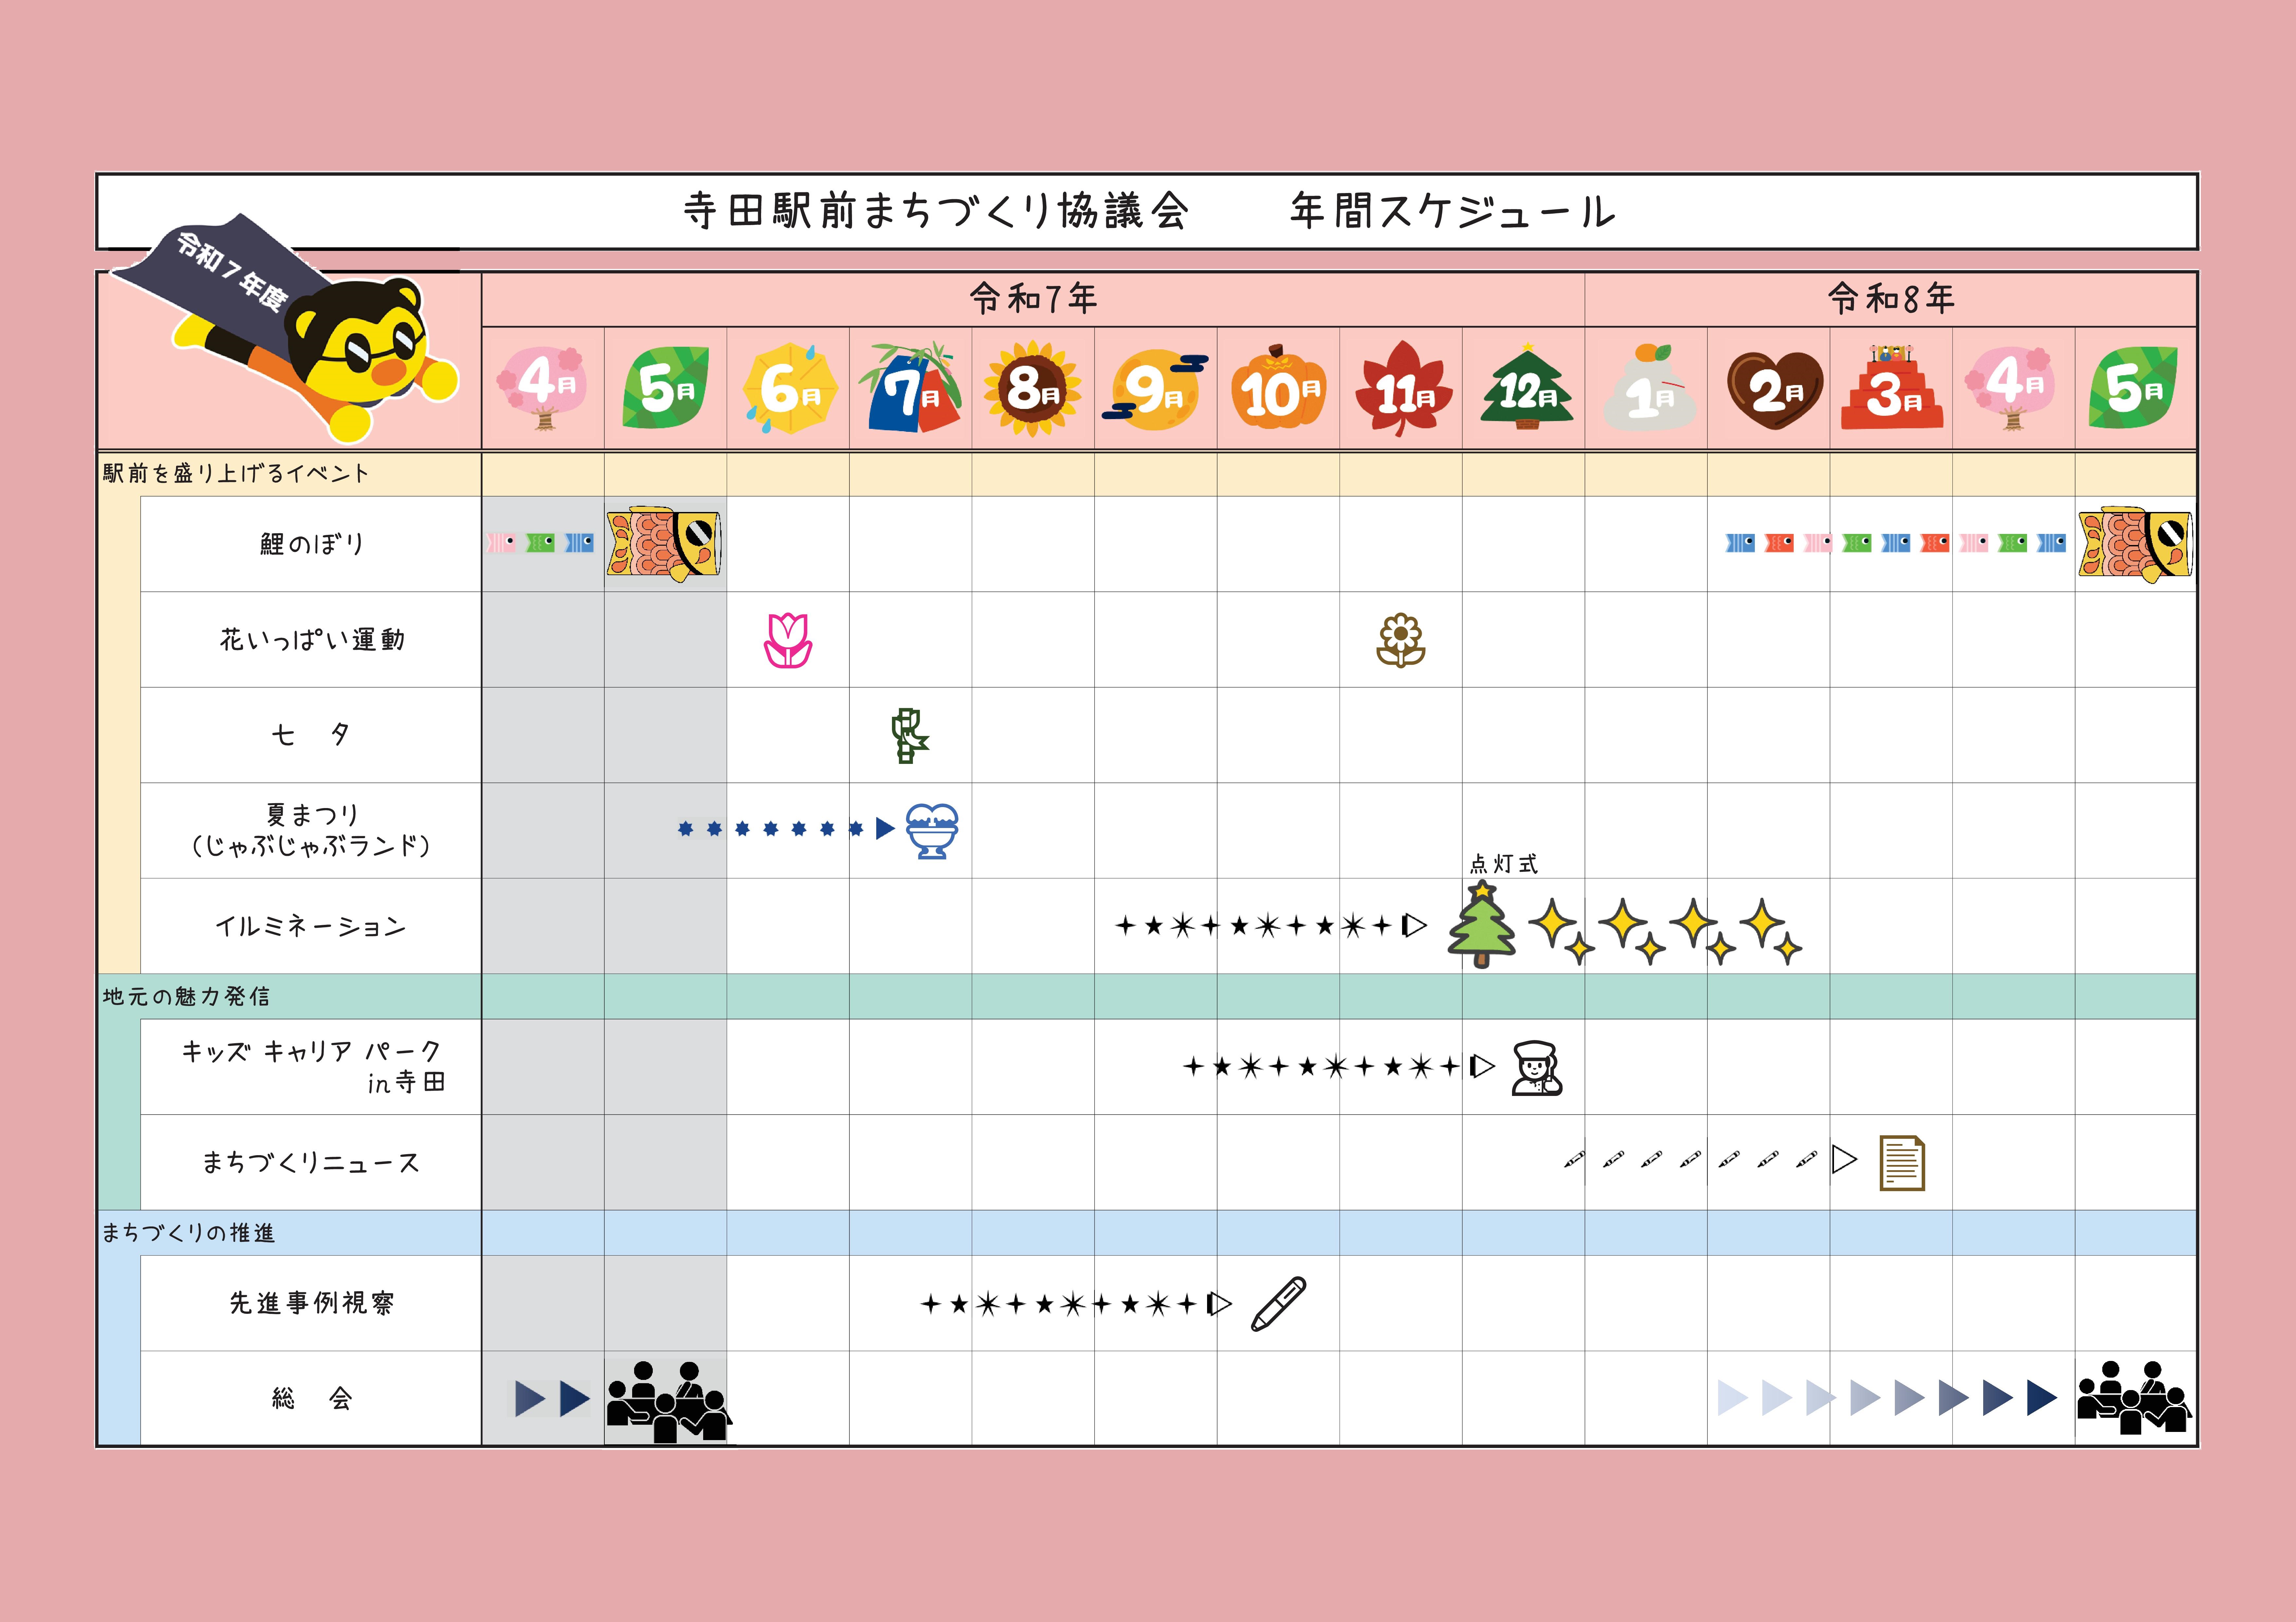
Task: Click the newsletter document icon
Action: coord(1902,1163)
